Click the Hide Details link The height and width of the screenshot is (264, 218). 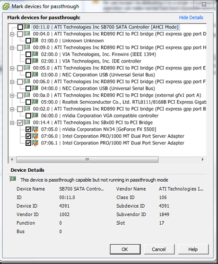[191, 18]
